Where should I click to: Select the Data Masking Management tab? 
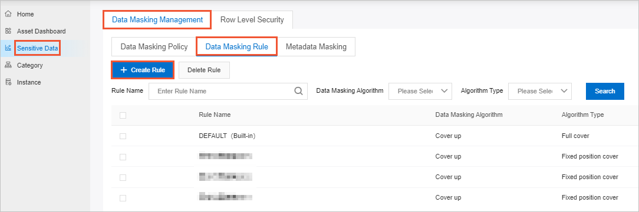pyautogui.click(x=157, y=19)
